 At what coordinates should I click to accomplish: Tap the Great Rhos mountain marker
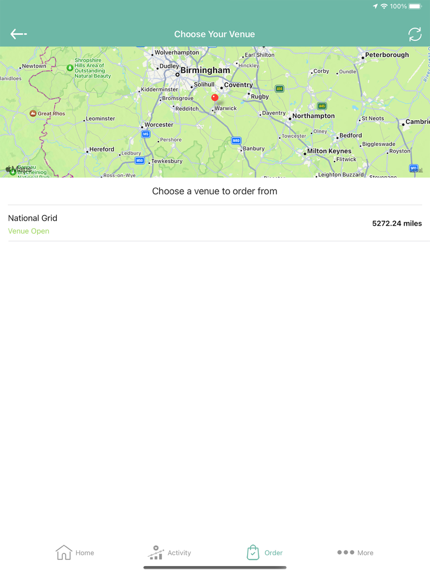click(33, 113)
